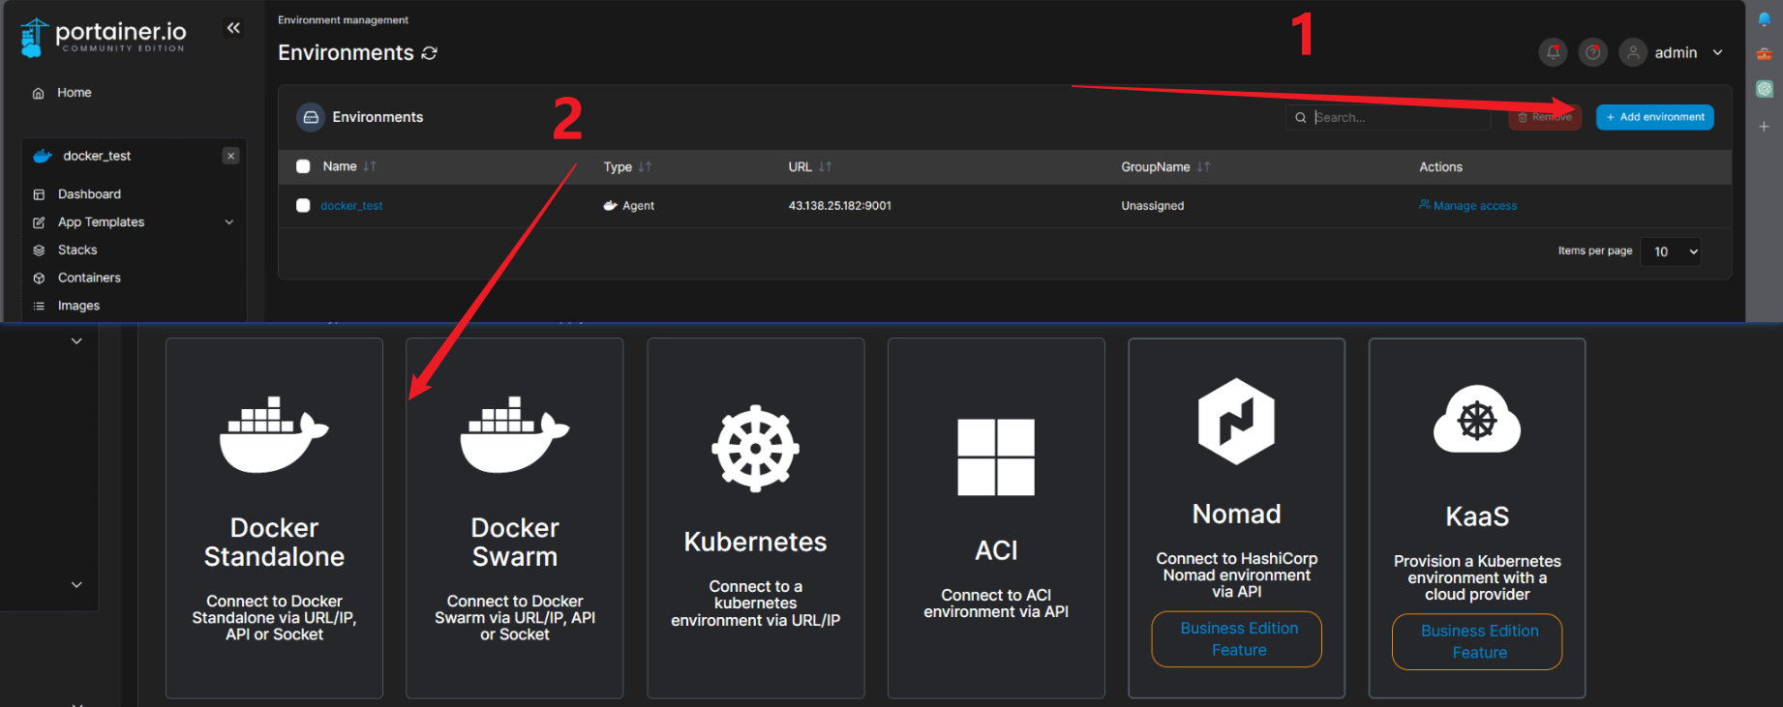
Task: Sort by URL column arrows
Action: coord(825,166)
